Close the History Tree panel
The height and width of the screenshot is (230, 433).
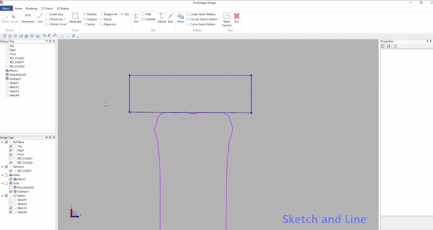coord(54,41)
